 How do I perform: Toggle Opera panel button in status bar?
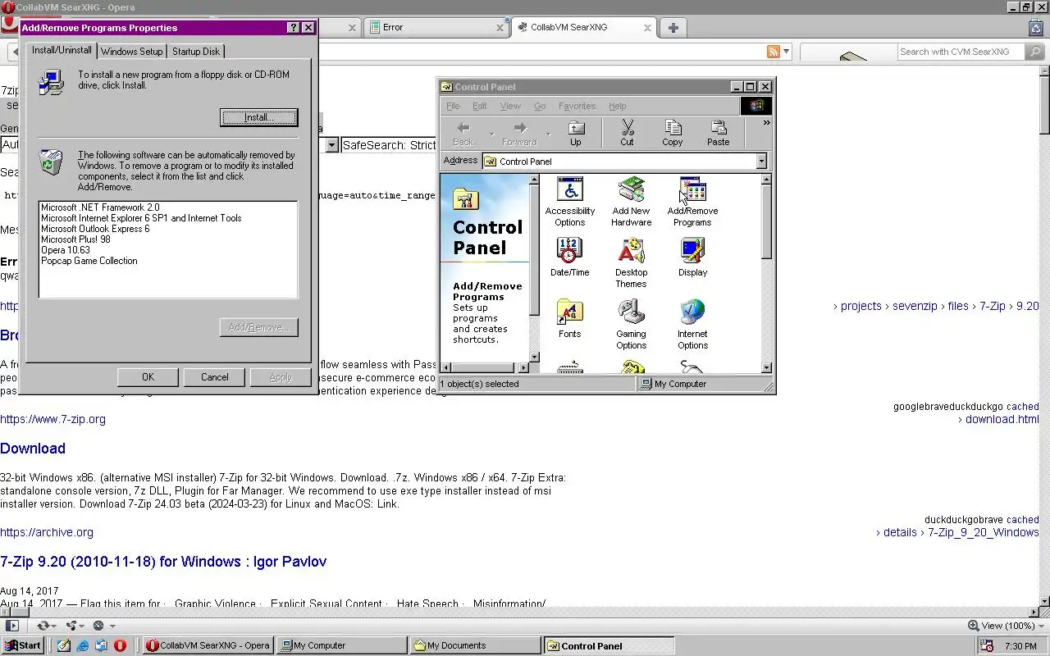[11, 626]
